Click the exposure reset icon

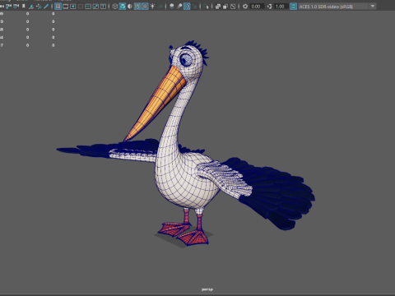pyautogui.click(x=245, y=7)
